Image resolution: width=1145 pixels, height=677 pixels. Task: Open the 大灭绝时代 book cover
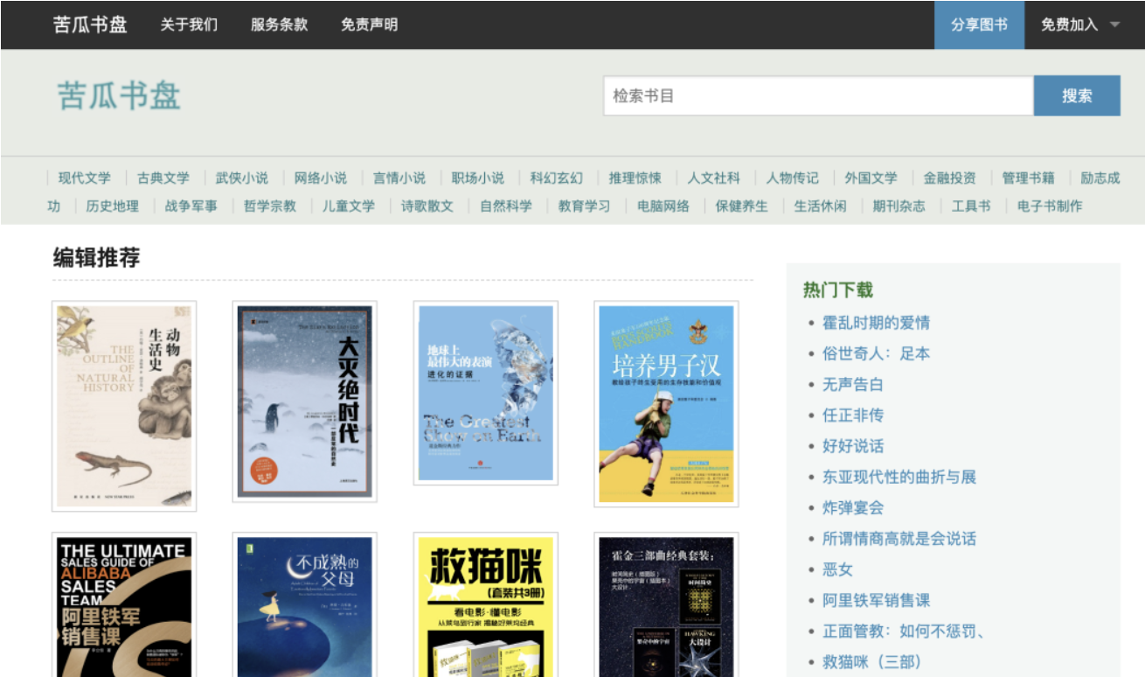click(305, 401)
